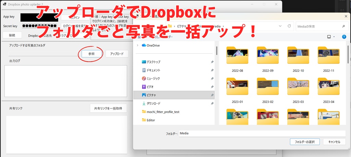
Task: Open ダウンロード in the sidebar
Action: click(151, 103)
